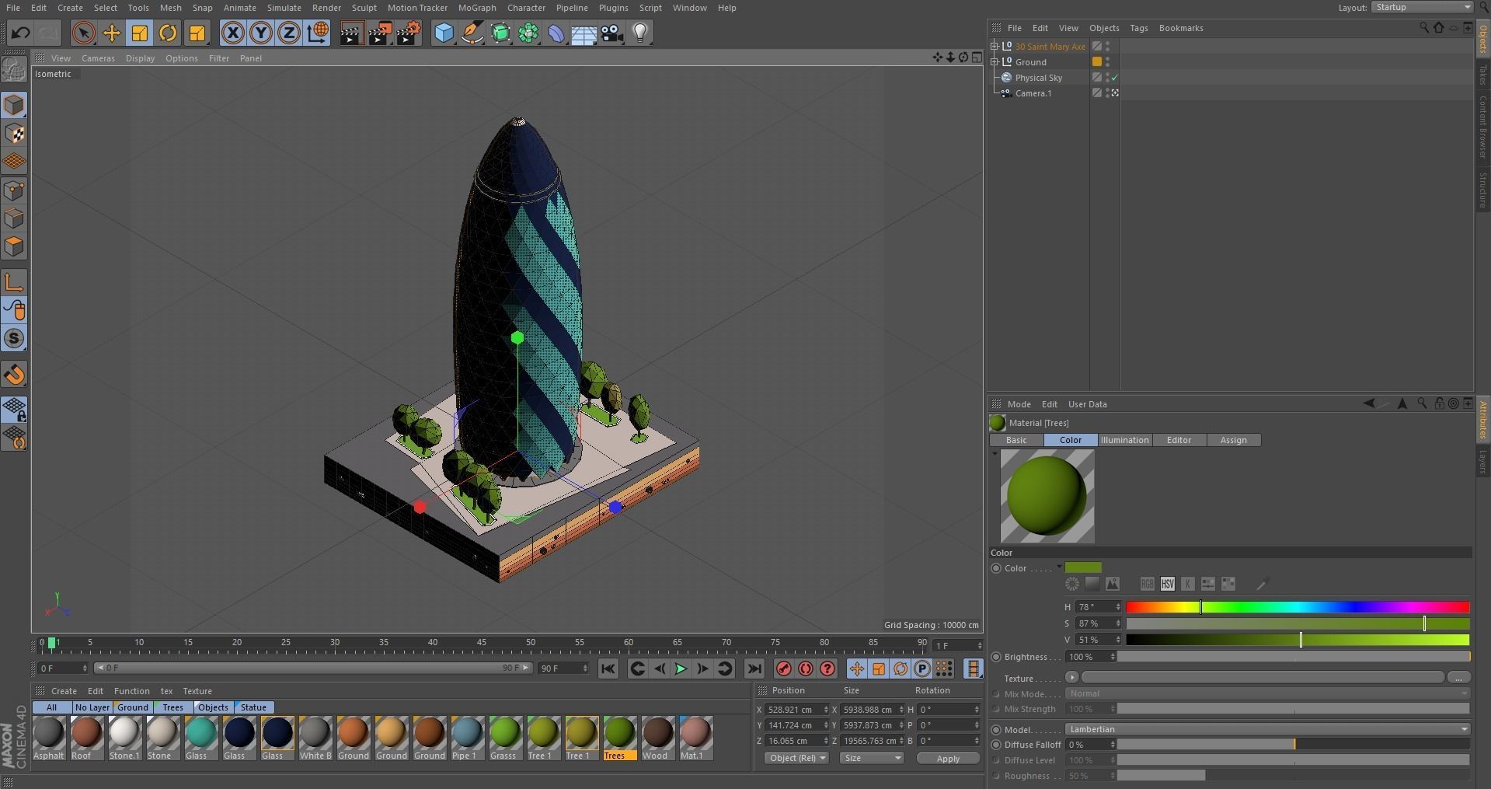The image size is (1491, 789).
Task: Toggle Autokeying button
Action: pyautogui.click(x=806, y=669)
